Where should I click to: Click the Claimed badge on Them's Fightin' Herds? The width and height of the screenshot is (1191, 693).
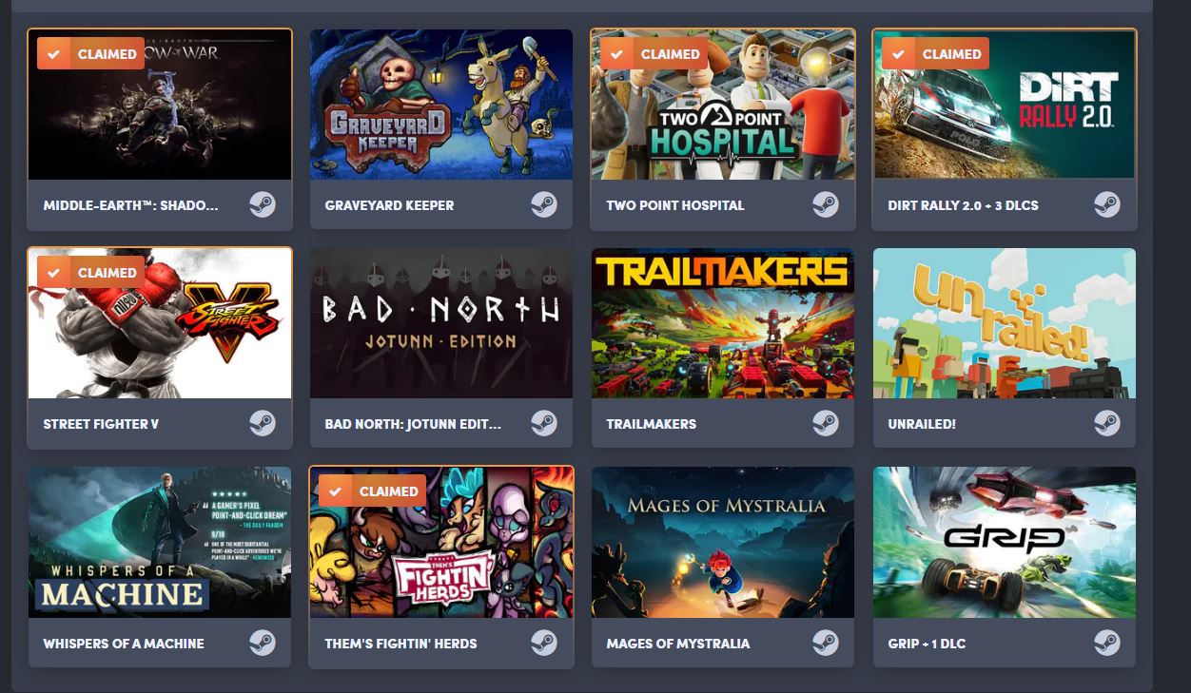373,491
